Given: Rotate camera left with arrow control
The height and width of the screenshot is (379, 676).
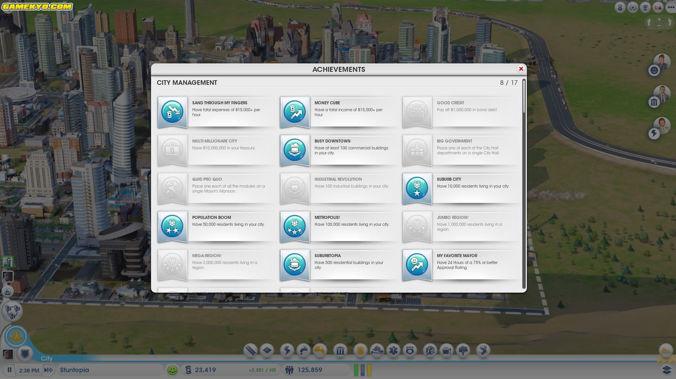Looking at the screenshot, I should tap(649, 22).
